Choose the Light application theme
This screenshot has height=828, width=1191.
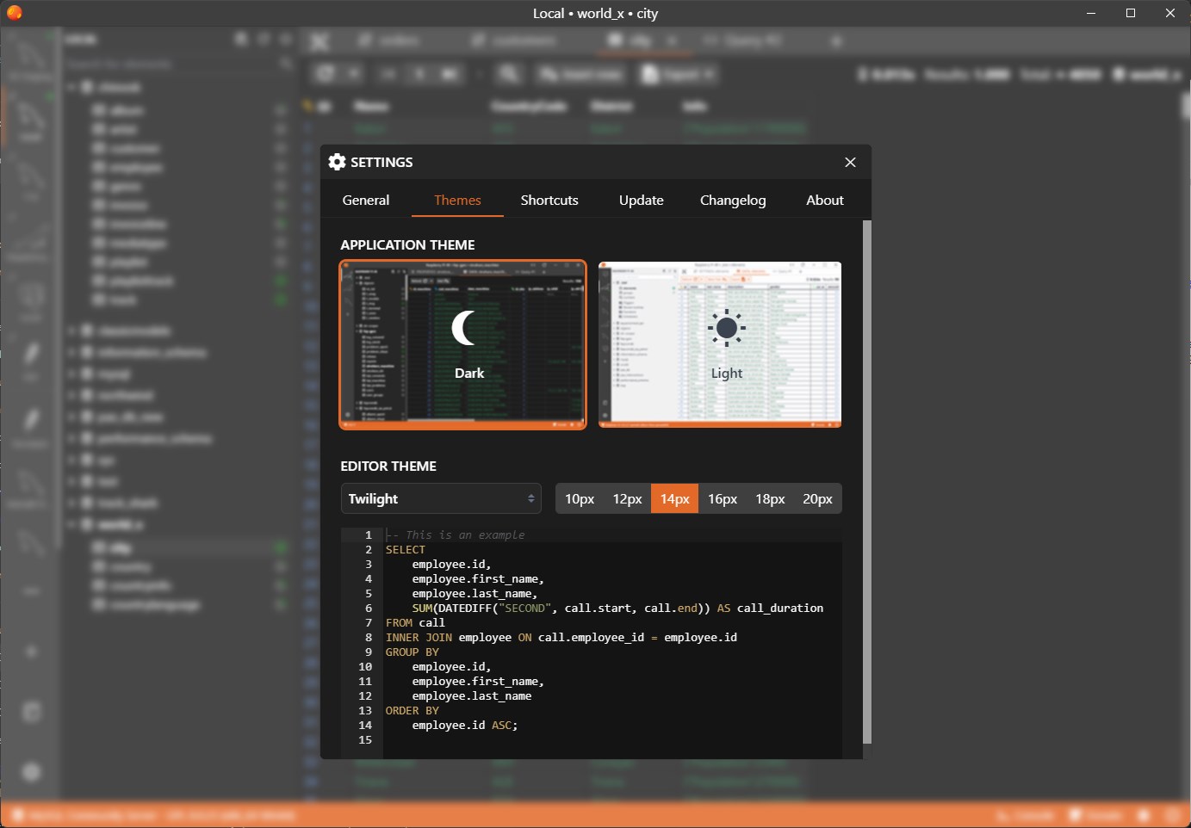[720, 344]
